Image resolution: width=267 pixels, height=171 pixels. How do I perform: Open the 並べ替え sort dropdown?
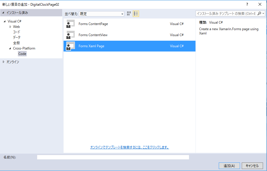122,13
